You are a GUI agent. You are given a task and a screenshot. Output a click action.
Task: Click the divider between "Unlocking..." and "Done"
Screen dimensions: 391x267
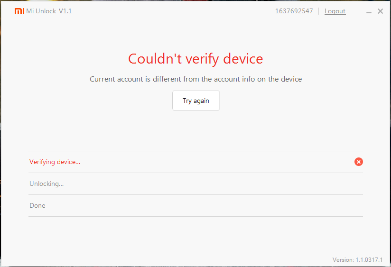click(195, 194)
